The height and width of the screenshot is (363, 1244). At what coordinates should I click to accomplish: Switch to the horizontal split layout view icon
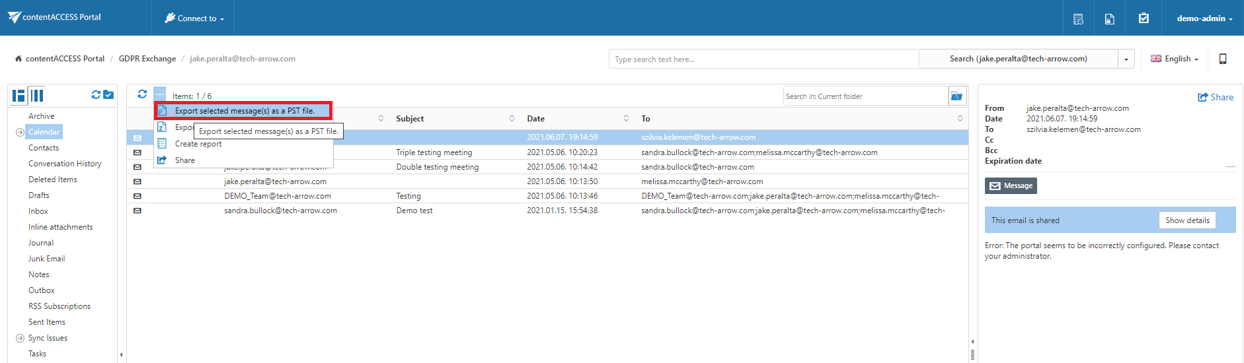[19, 96]
